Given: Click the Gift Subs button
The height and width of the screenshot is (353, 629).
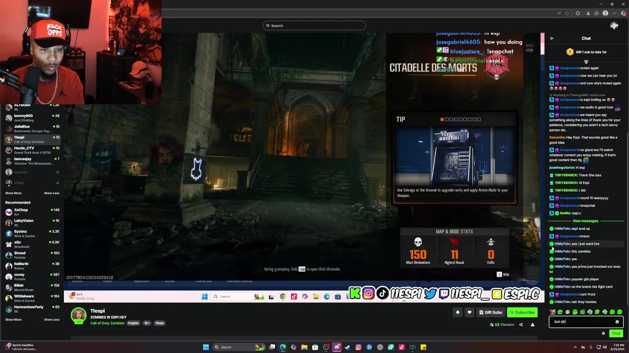Looking at the screenshot, I should [x=490, y=312].
